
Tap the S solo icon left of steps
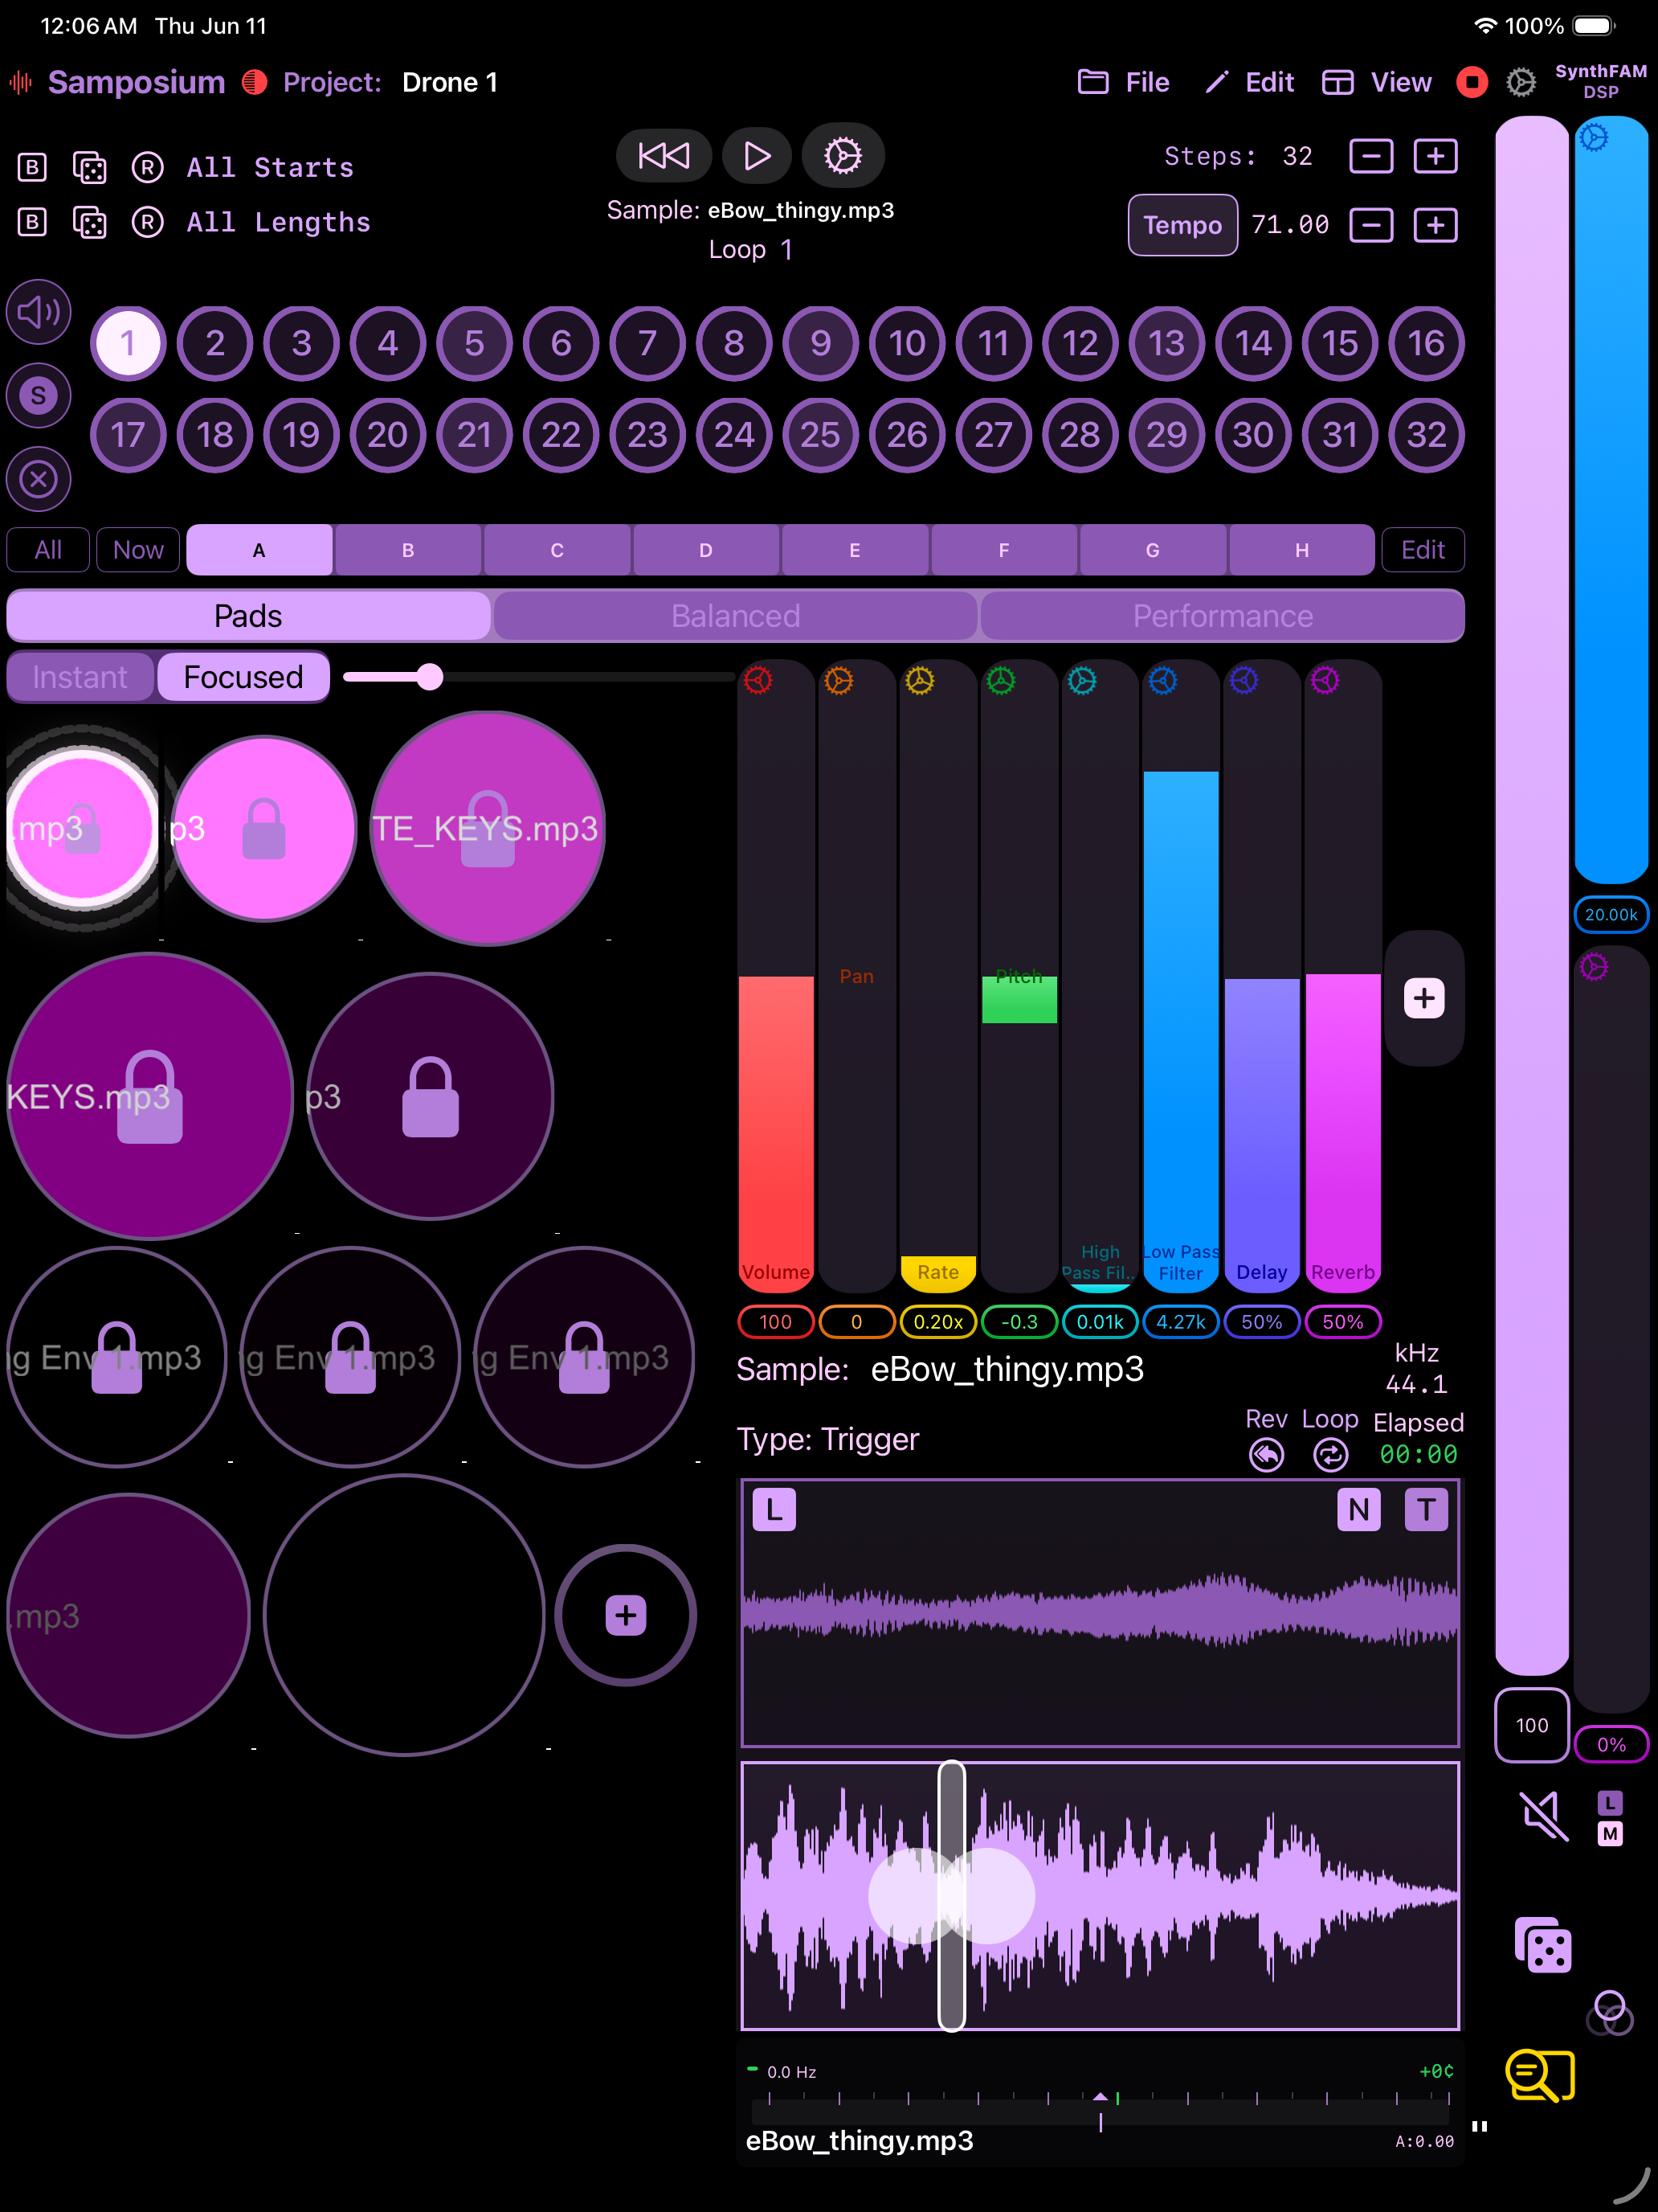(x=39, y=395)
